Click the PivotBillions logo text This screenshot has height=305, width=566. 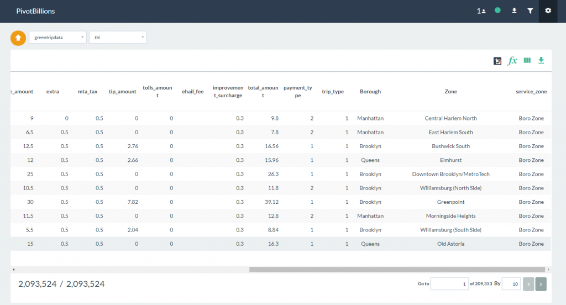(35, 11)
